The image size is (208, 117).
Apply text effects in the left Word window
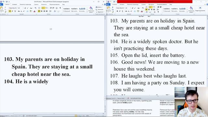click(x=27, y=11)
